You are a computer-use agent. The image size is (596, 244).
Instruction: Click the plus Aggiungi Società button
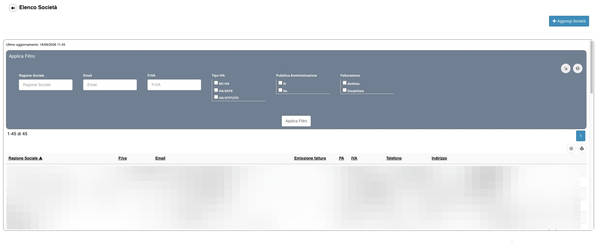pyautogui.click(x=569, y=21)
